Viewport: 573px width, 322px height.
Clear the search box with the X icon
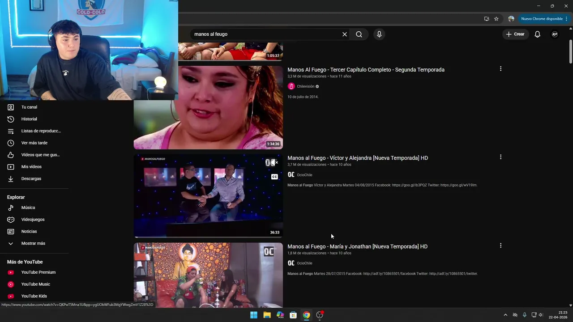[345, 34]
